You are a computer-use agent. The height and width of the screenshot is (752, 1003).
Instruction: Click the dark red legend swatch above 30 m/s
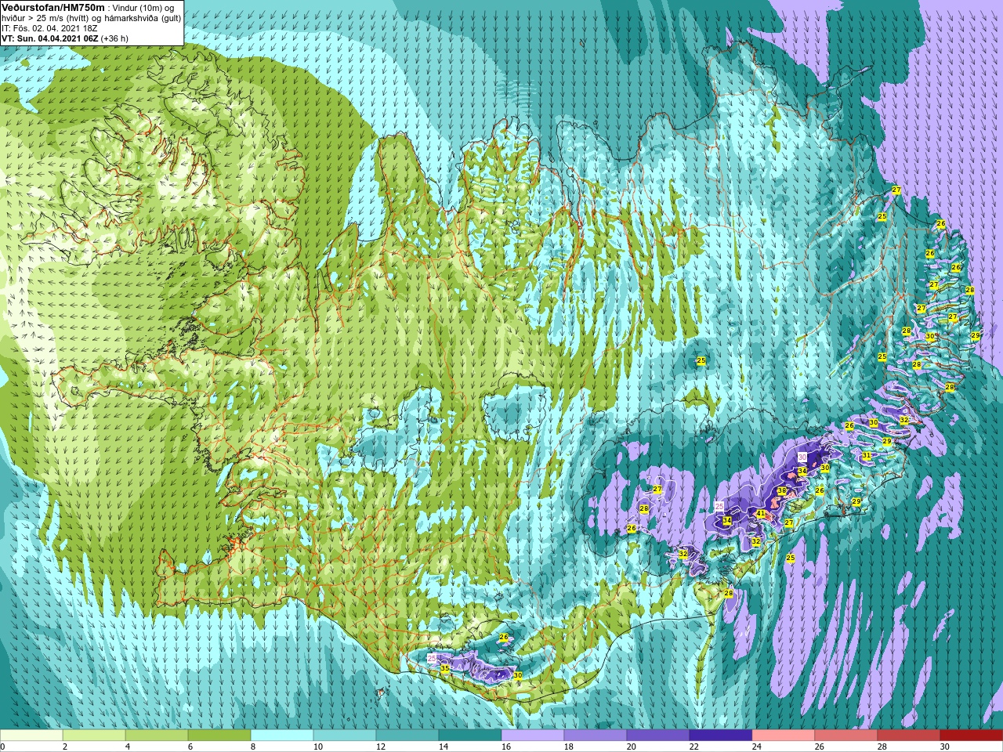pos(972,736)
